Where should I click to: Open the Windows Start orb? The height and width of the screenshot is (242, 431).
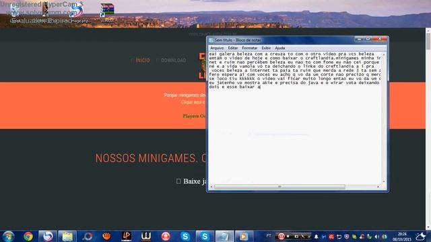[x=8, y=236]
